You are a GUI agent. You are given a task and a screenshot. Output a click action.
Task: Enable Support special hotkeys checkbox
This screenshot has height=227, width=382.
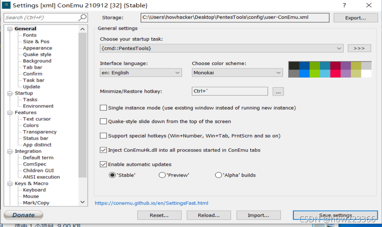click(x=103, y=136)
